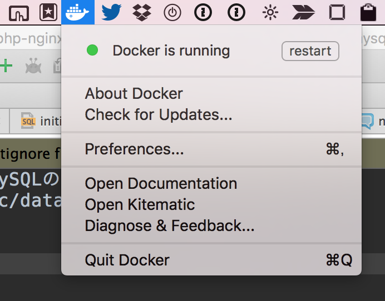The height and width of the screenshot is (301, 385).
Task: Click the Docker whale menu bar icon
Action: [77, 12]
